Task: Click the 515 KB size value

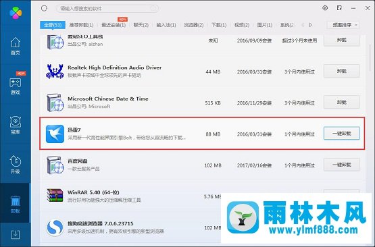Action: point(213,103)
